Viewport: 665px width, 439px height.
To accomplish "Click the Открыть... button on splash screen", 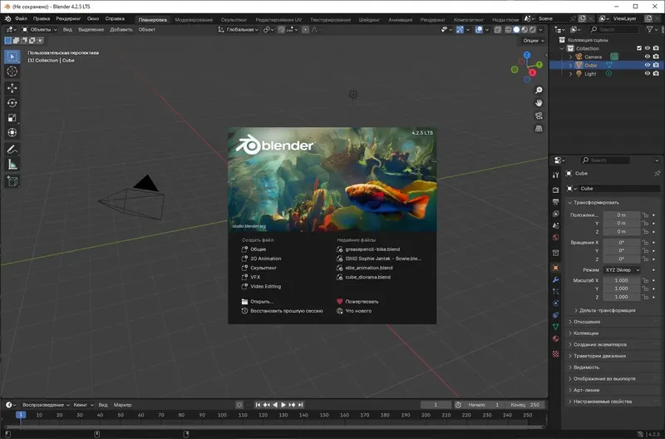I will click(x=262, y=301).
